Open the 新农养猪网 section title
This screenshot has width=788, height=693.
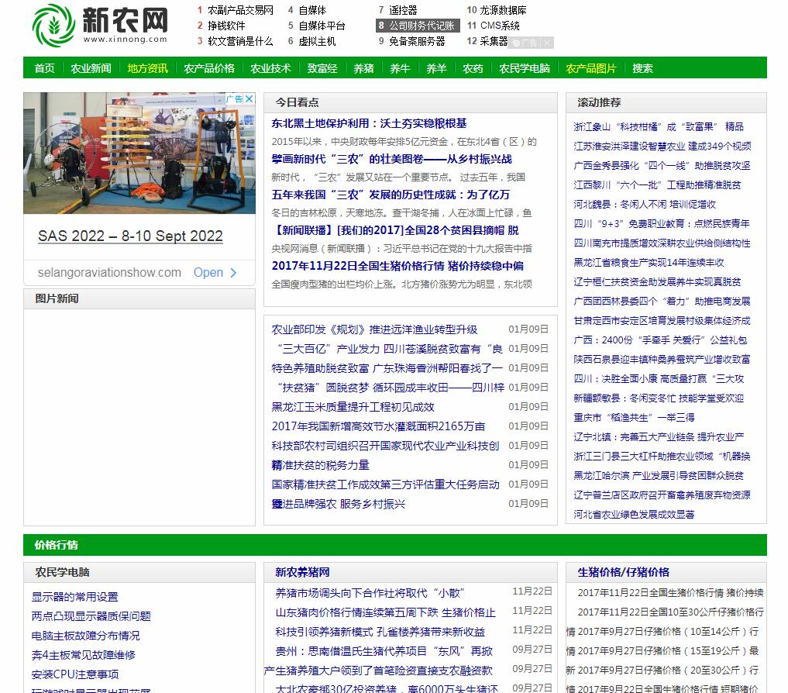(302, 572)
